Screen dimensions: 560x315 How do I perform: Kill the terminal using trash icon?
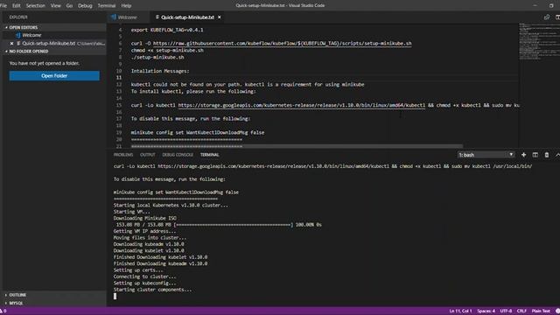coord(546,155)
